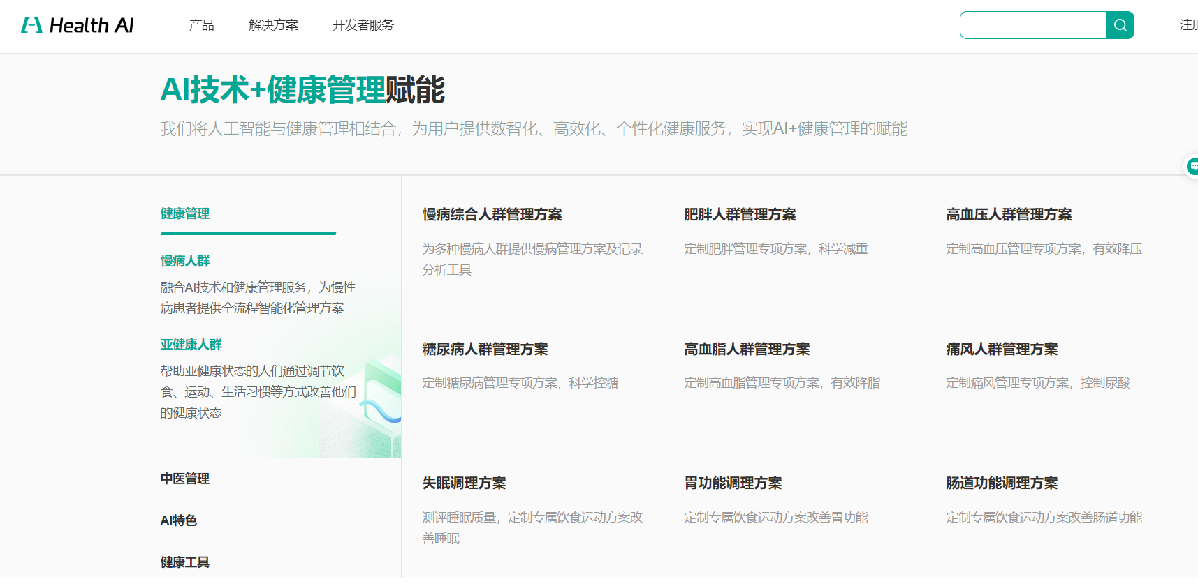Click inside the search input field
The width and height of the screenshot is (1198, 586).
click(1033, 25)
